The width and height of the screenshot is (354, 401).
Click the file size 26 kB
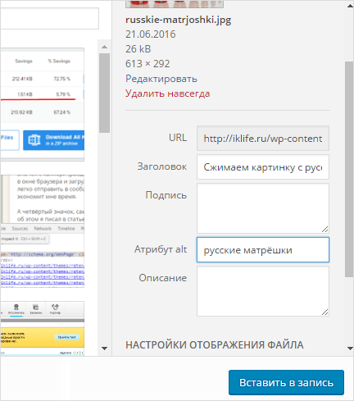[x=138, y=49]
